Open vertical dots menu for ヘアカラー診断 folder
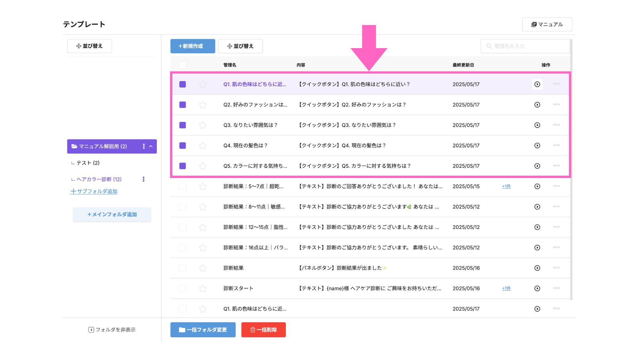 (143, 179)
